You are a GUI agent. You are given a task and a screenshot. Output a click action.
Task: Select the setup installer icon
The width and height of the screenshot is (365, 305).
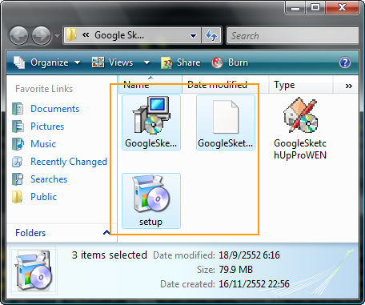pos(151,194)
